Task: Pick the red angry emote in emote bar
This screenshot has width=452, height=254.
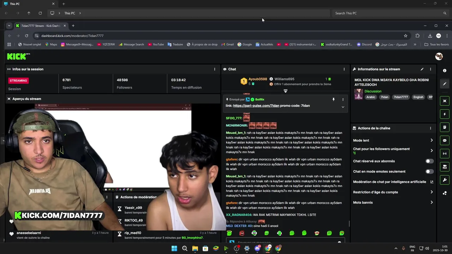Action: click(x=242, y=233)
